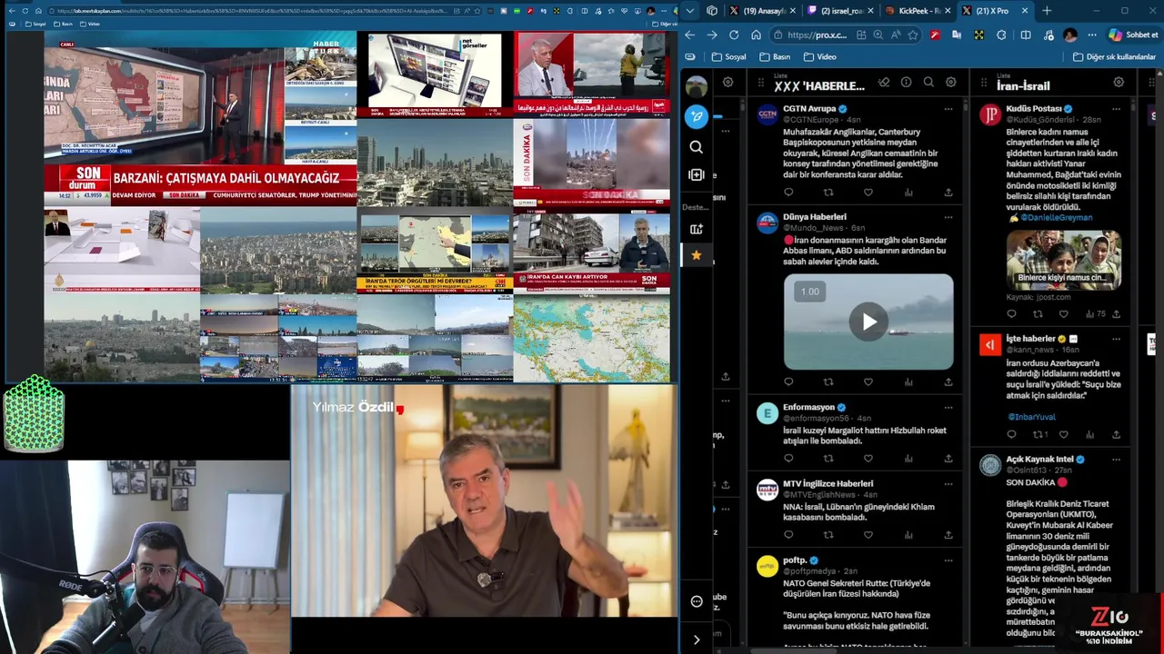Image resolution: width=1164 pixels, height=654 pixels.
Task: Click search icon in XXX 'HABERLE... column header
Action: [928, 82]
